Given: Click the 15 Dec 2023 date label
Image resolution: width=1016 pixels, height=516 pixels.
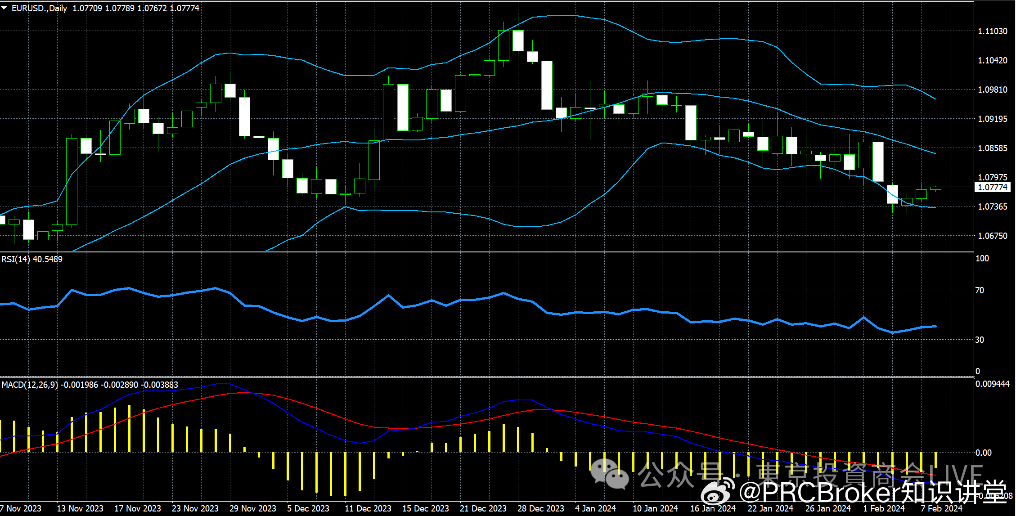Looking at the screenshot, I should click(426, 508).
